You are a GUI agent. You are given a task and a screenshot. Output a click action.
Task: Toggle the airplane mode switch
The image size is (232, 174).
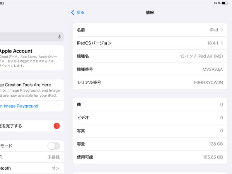[54, 146]
